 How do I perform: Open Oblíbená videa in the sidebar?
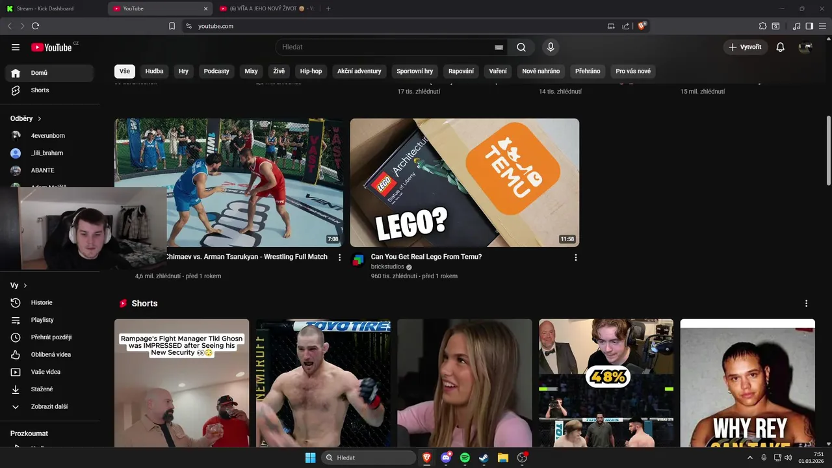click(x=50, y=354)
